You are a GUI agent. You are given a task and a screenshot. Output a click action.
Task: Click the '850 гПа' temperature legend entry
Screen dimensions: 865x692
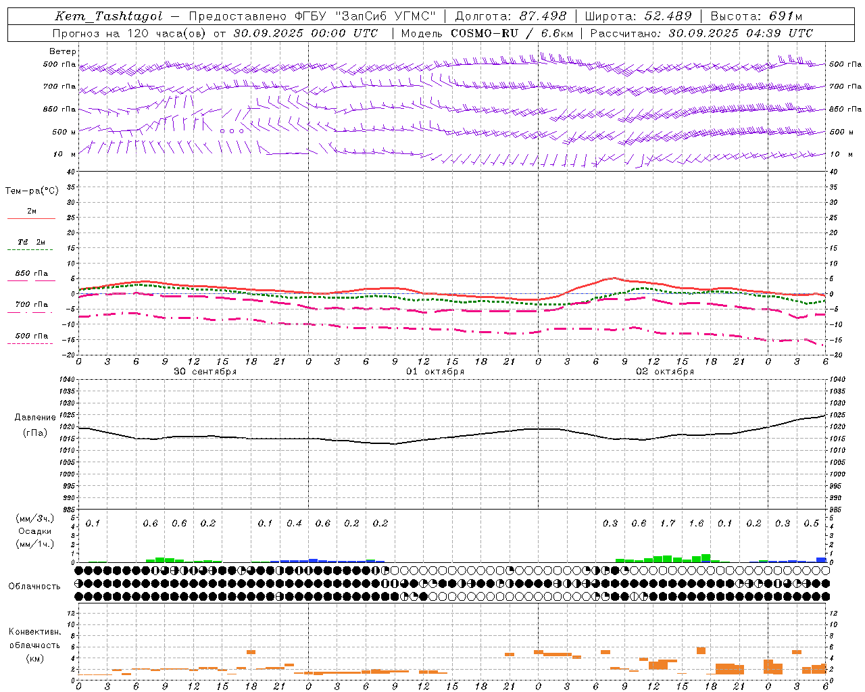point(32,274)
